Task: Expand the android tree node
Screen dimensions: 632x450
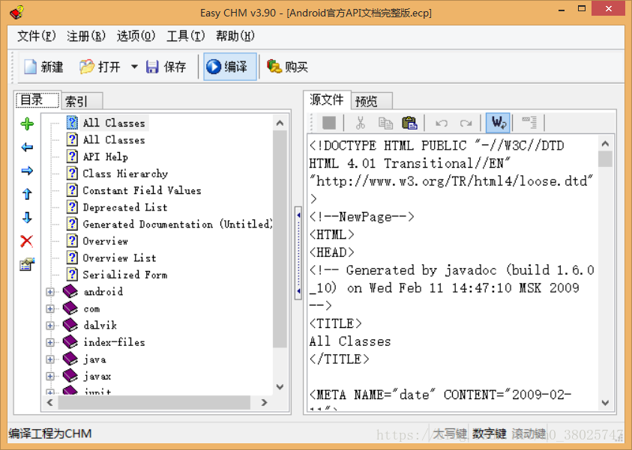Action: [x=50, y=292]
